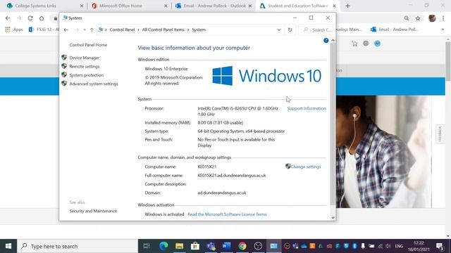Click Change settings for computer name
Image resolution: width=451 pixels, height=253 pixels.
pyautogui.click(x=305, y=167)
